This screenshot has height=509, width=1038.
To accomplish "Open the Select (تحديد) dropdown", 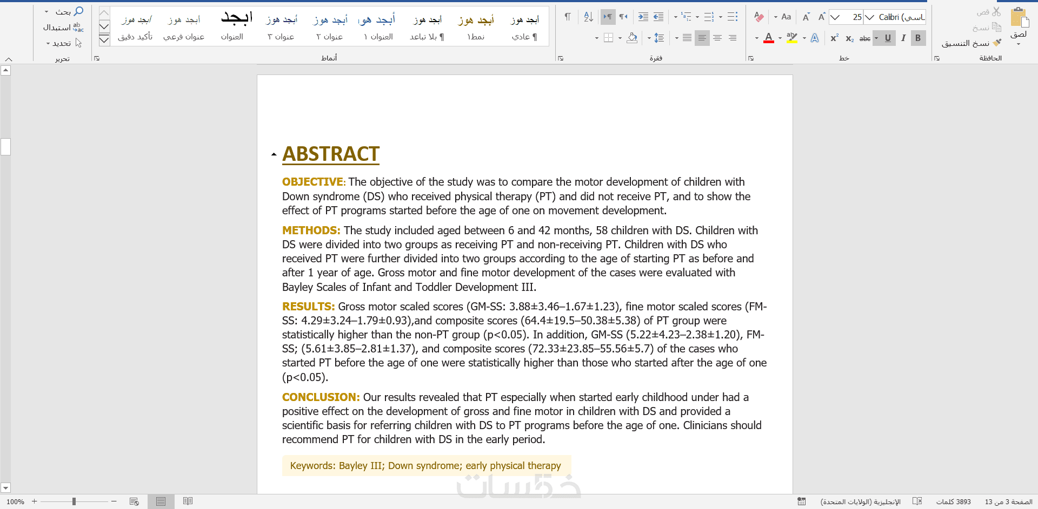I will pos(63,43).
